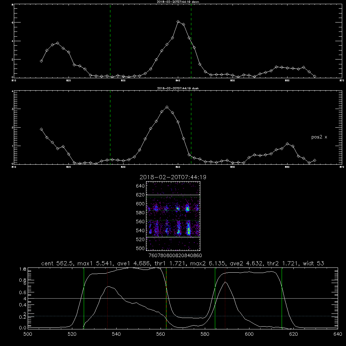Click x-axis label "500" of bottom plot

tap(28, 334)
